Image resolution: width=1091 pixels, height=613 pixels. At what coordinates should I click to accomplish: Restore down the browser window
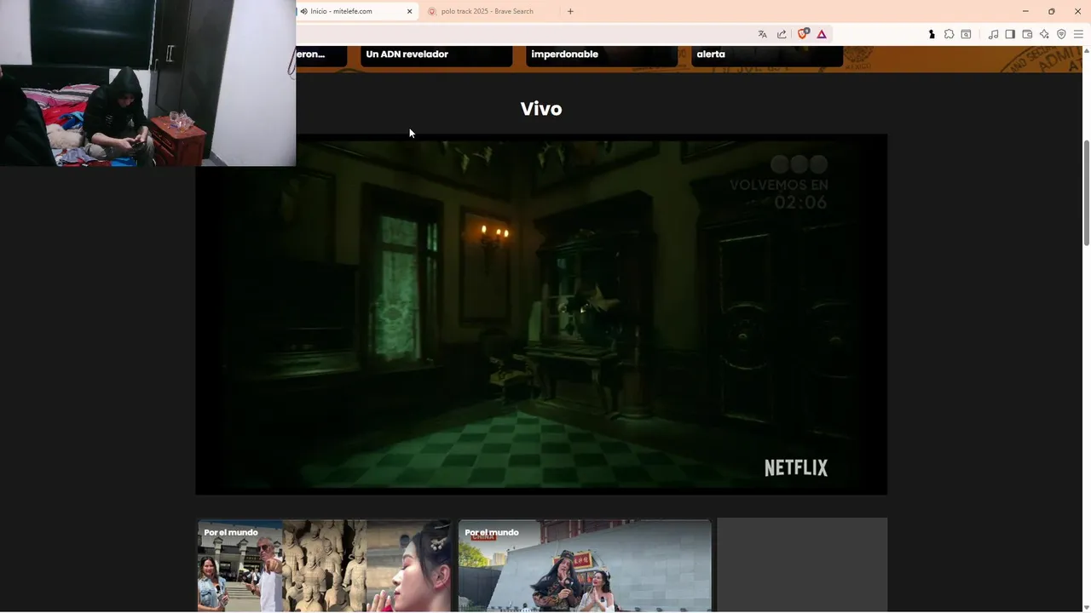coord(1052,11)
